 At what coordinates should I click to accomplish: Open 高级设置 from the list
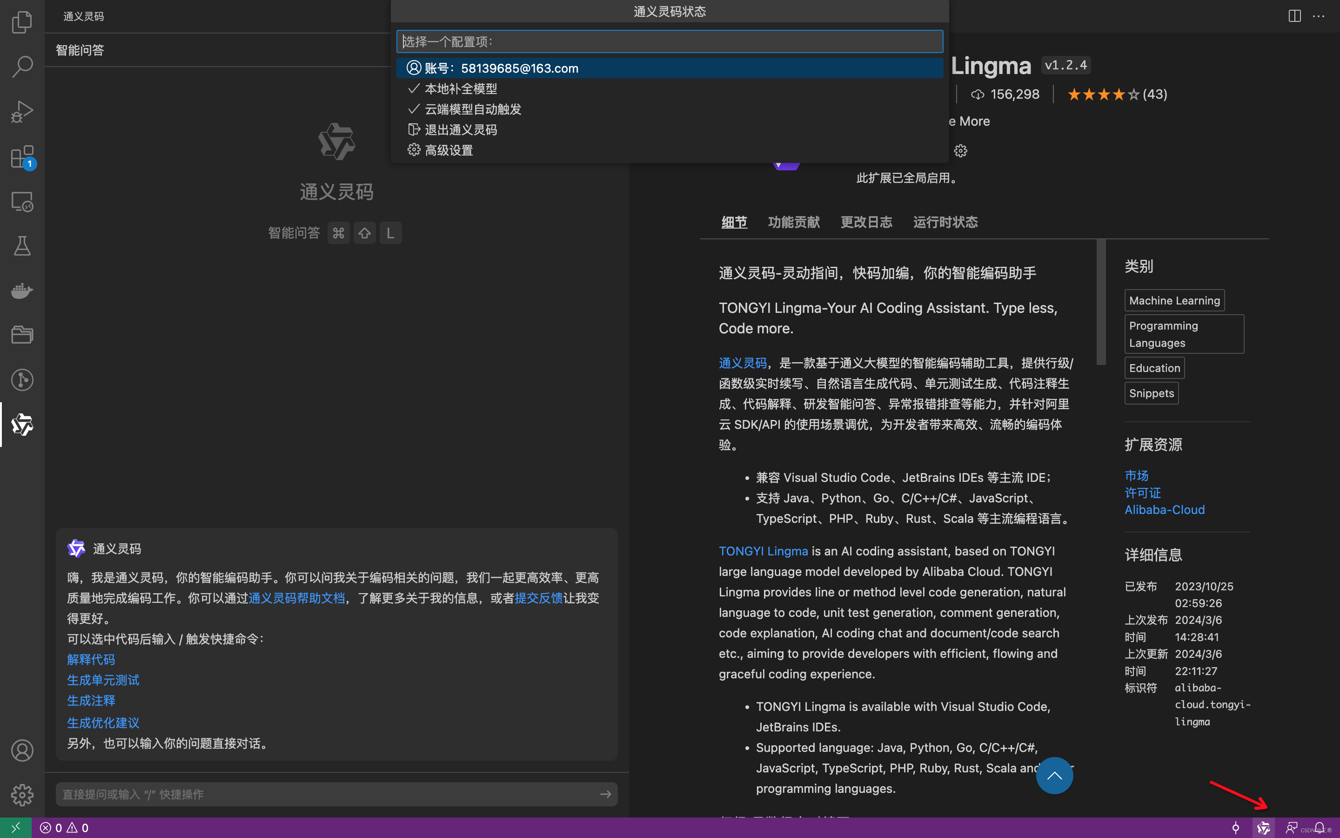coord(449,150)
